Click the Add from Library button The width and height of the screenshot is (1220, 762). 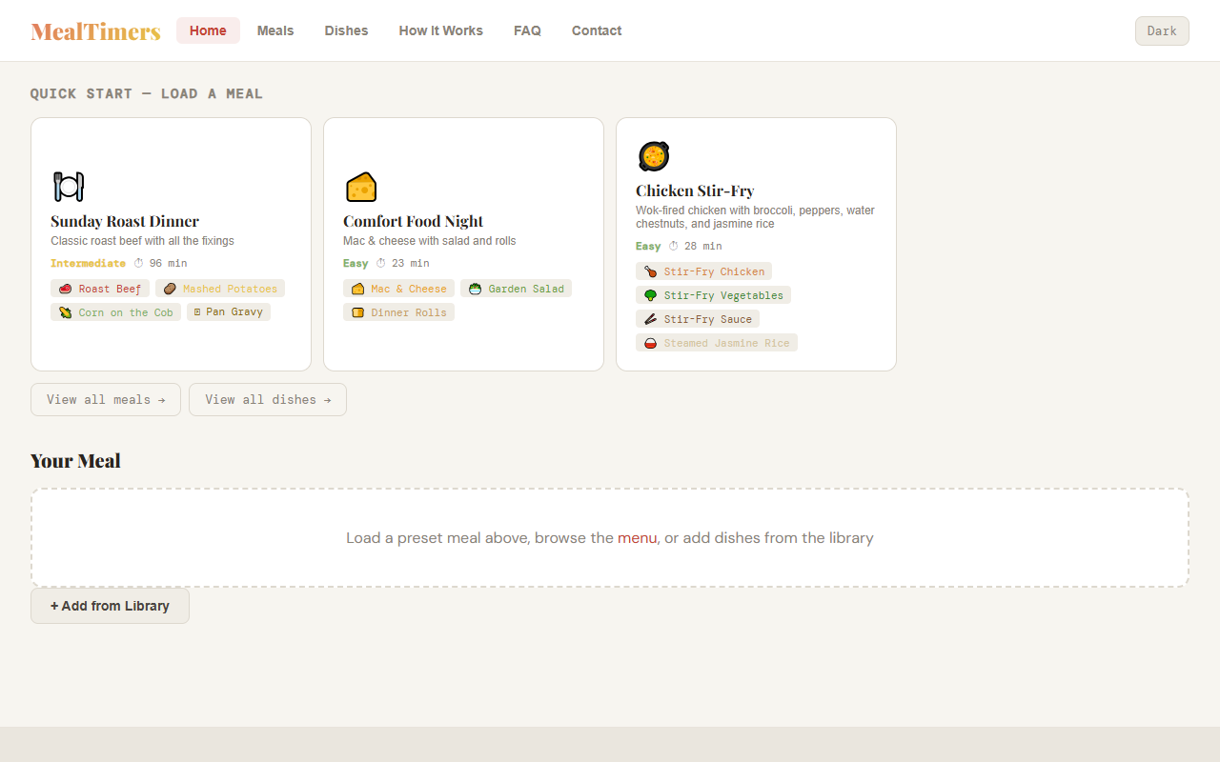(110, 606)
